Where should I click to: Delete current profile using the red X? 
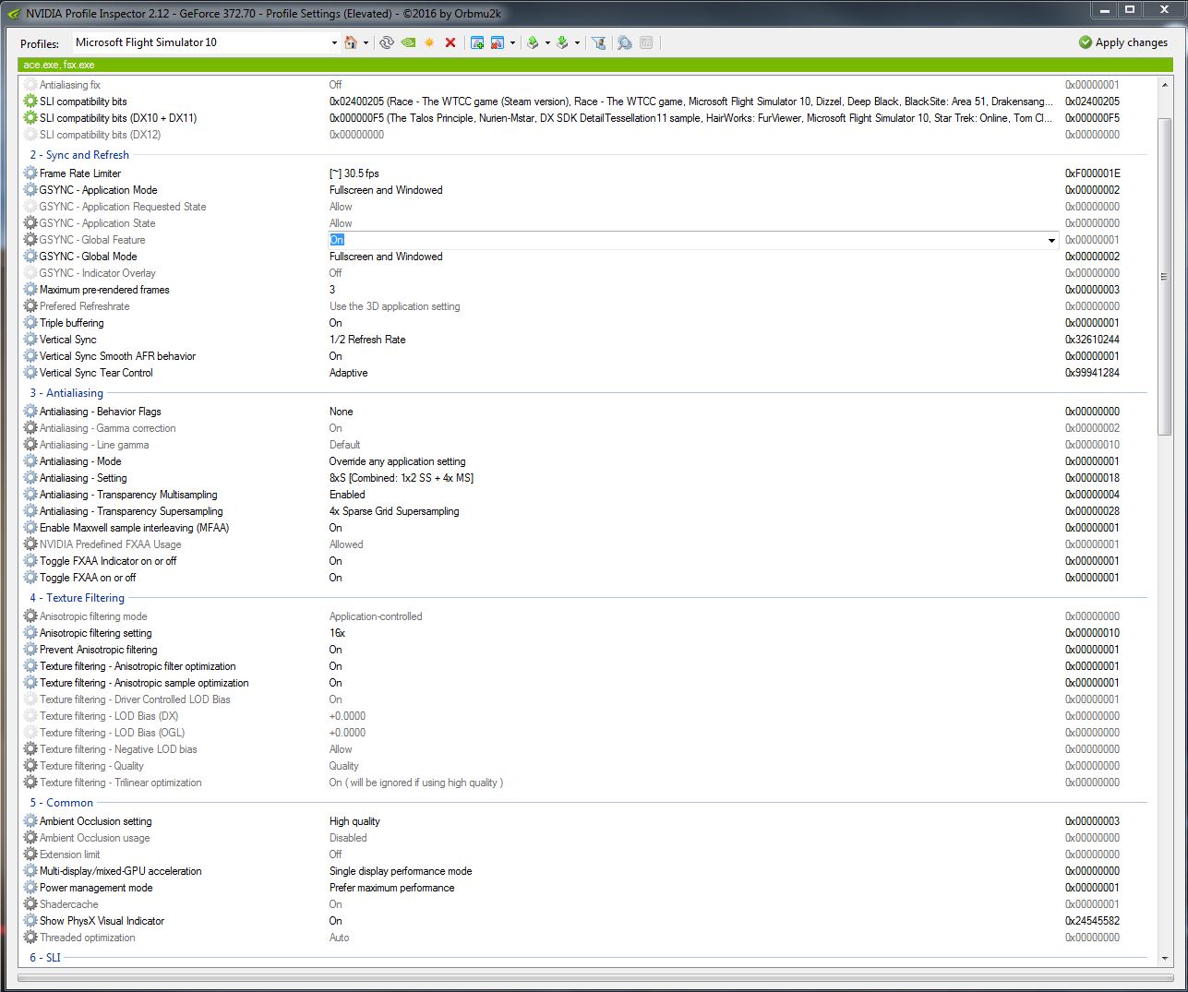coord(450,42)
